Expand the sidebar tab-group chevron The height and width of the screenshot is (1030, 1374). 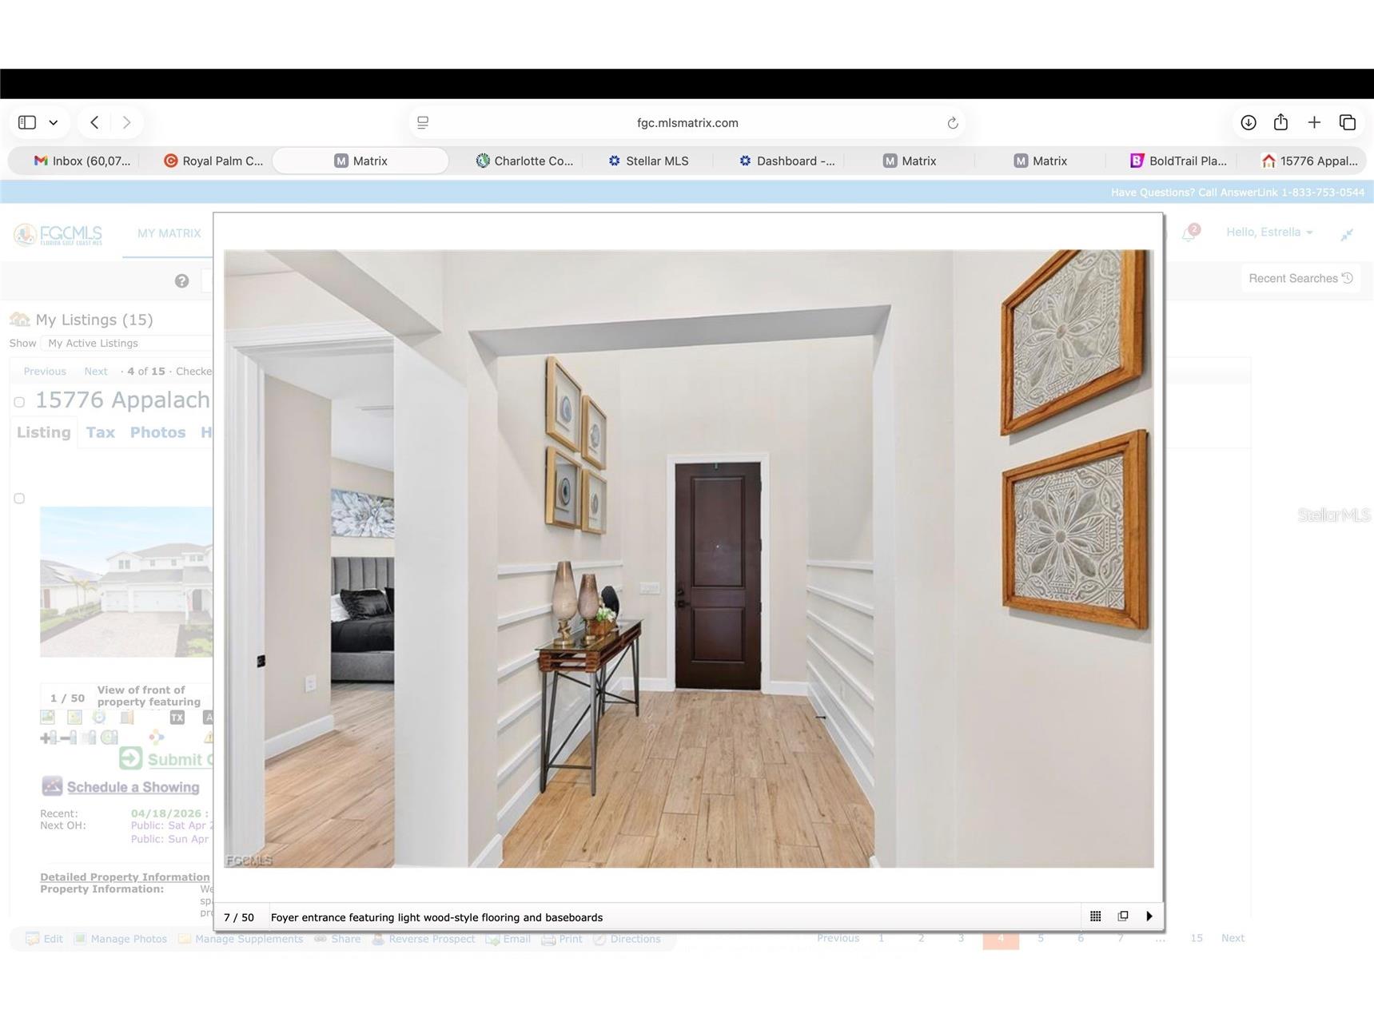click(54, 122)
